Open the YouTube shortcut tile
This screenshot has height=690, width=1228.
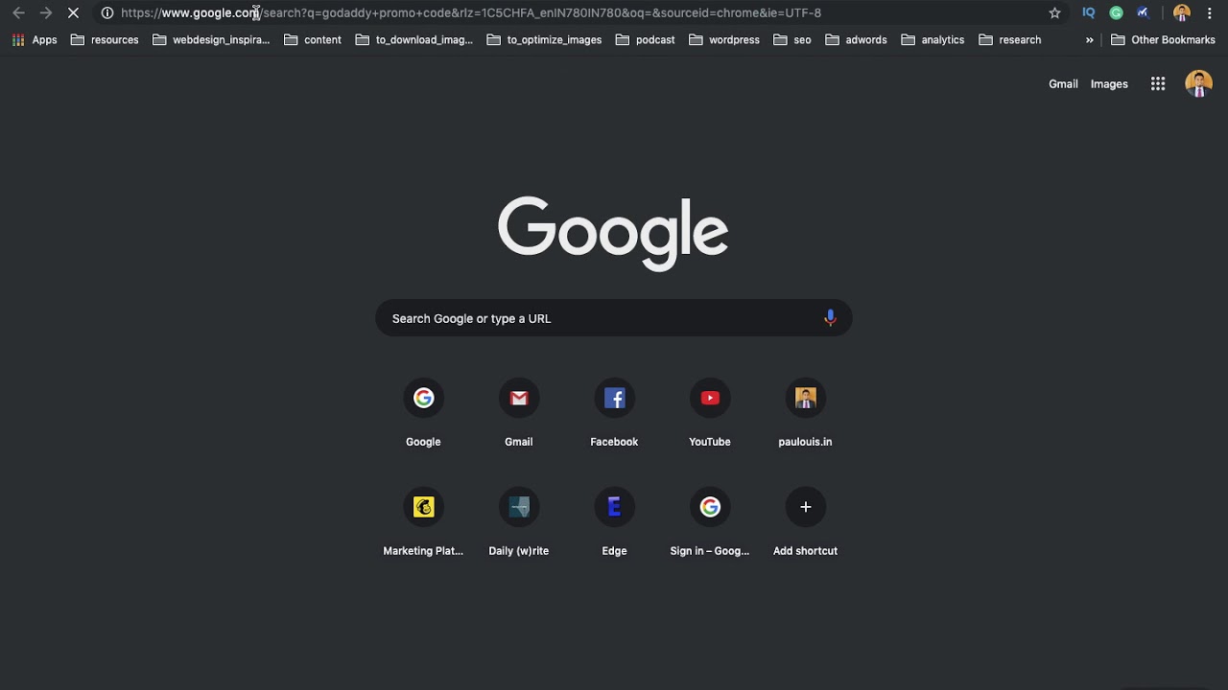pyautogui.click(x=710, y=415)
